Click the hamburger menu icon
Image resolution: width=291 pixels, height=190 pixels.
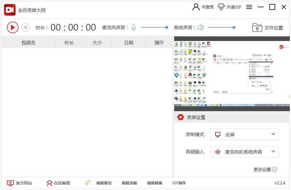[249, 7]
